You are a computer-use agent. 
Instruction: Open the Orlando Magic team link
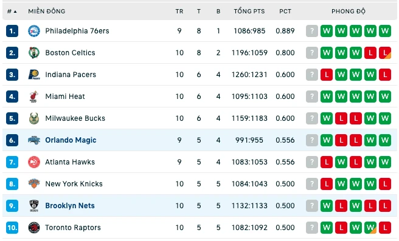[71, 140]
